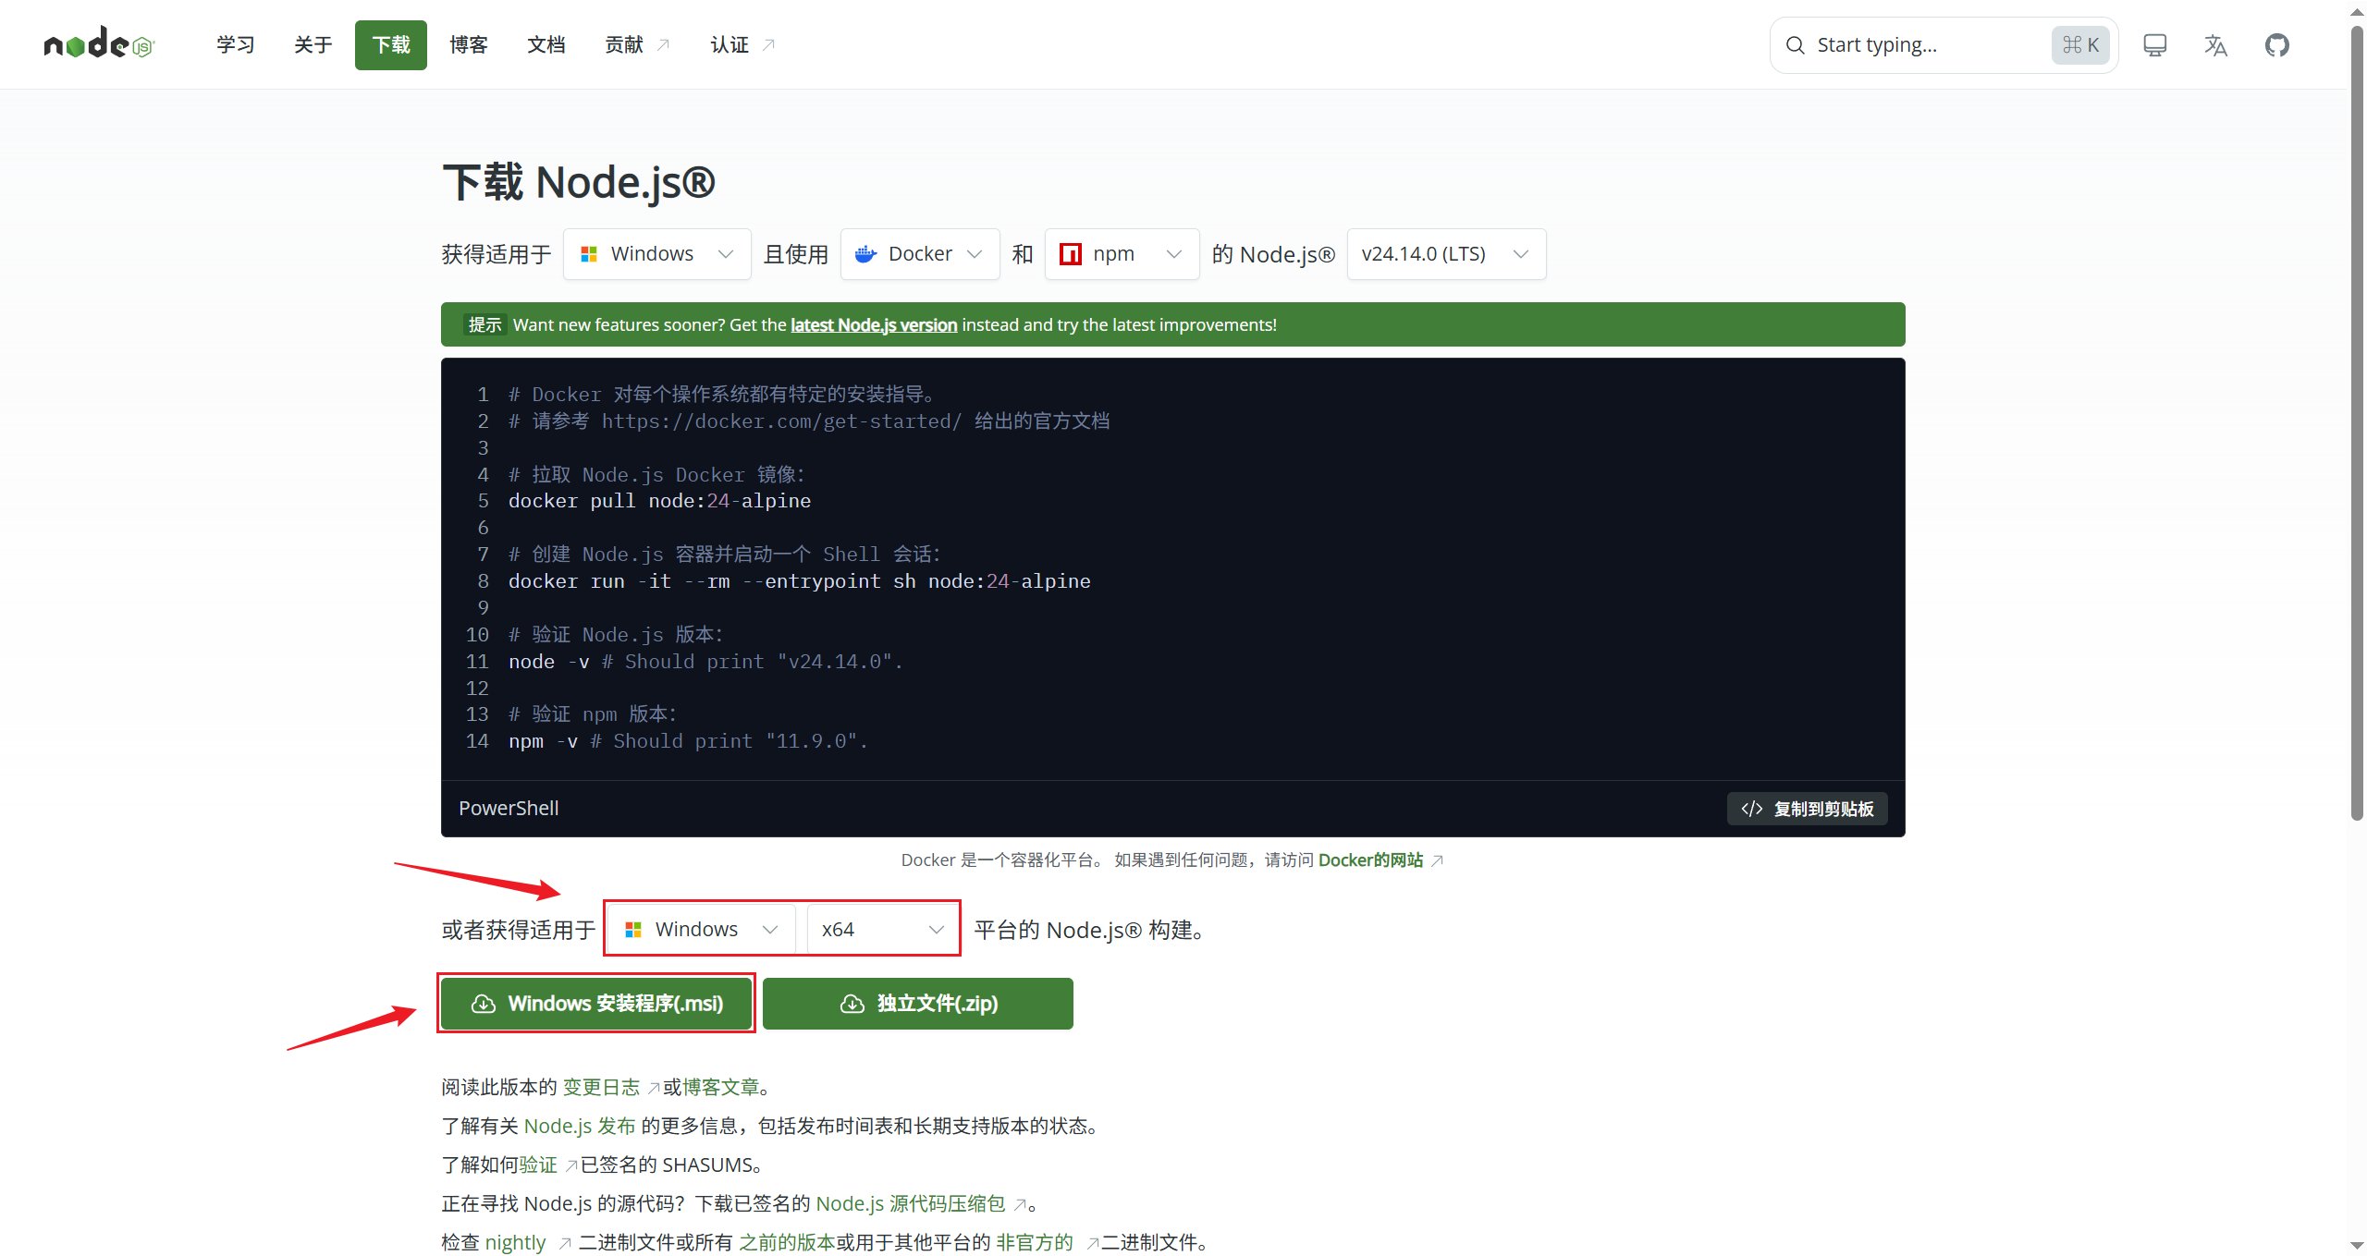Viewport: 2367px width, 1256px height.
Task: Click the cloud icon on the .msi button
Action: (x=484, y=1004)
